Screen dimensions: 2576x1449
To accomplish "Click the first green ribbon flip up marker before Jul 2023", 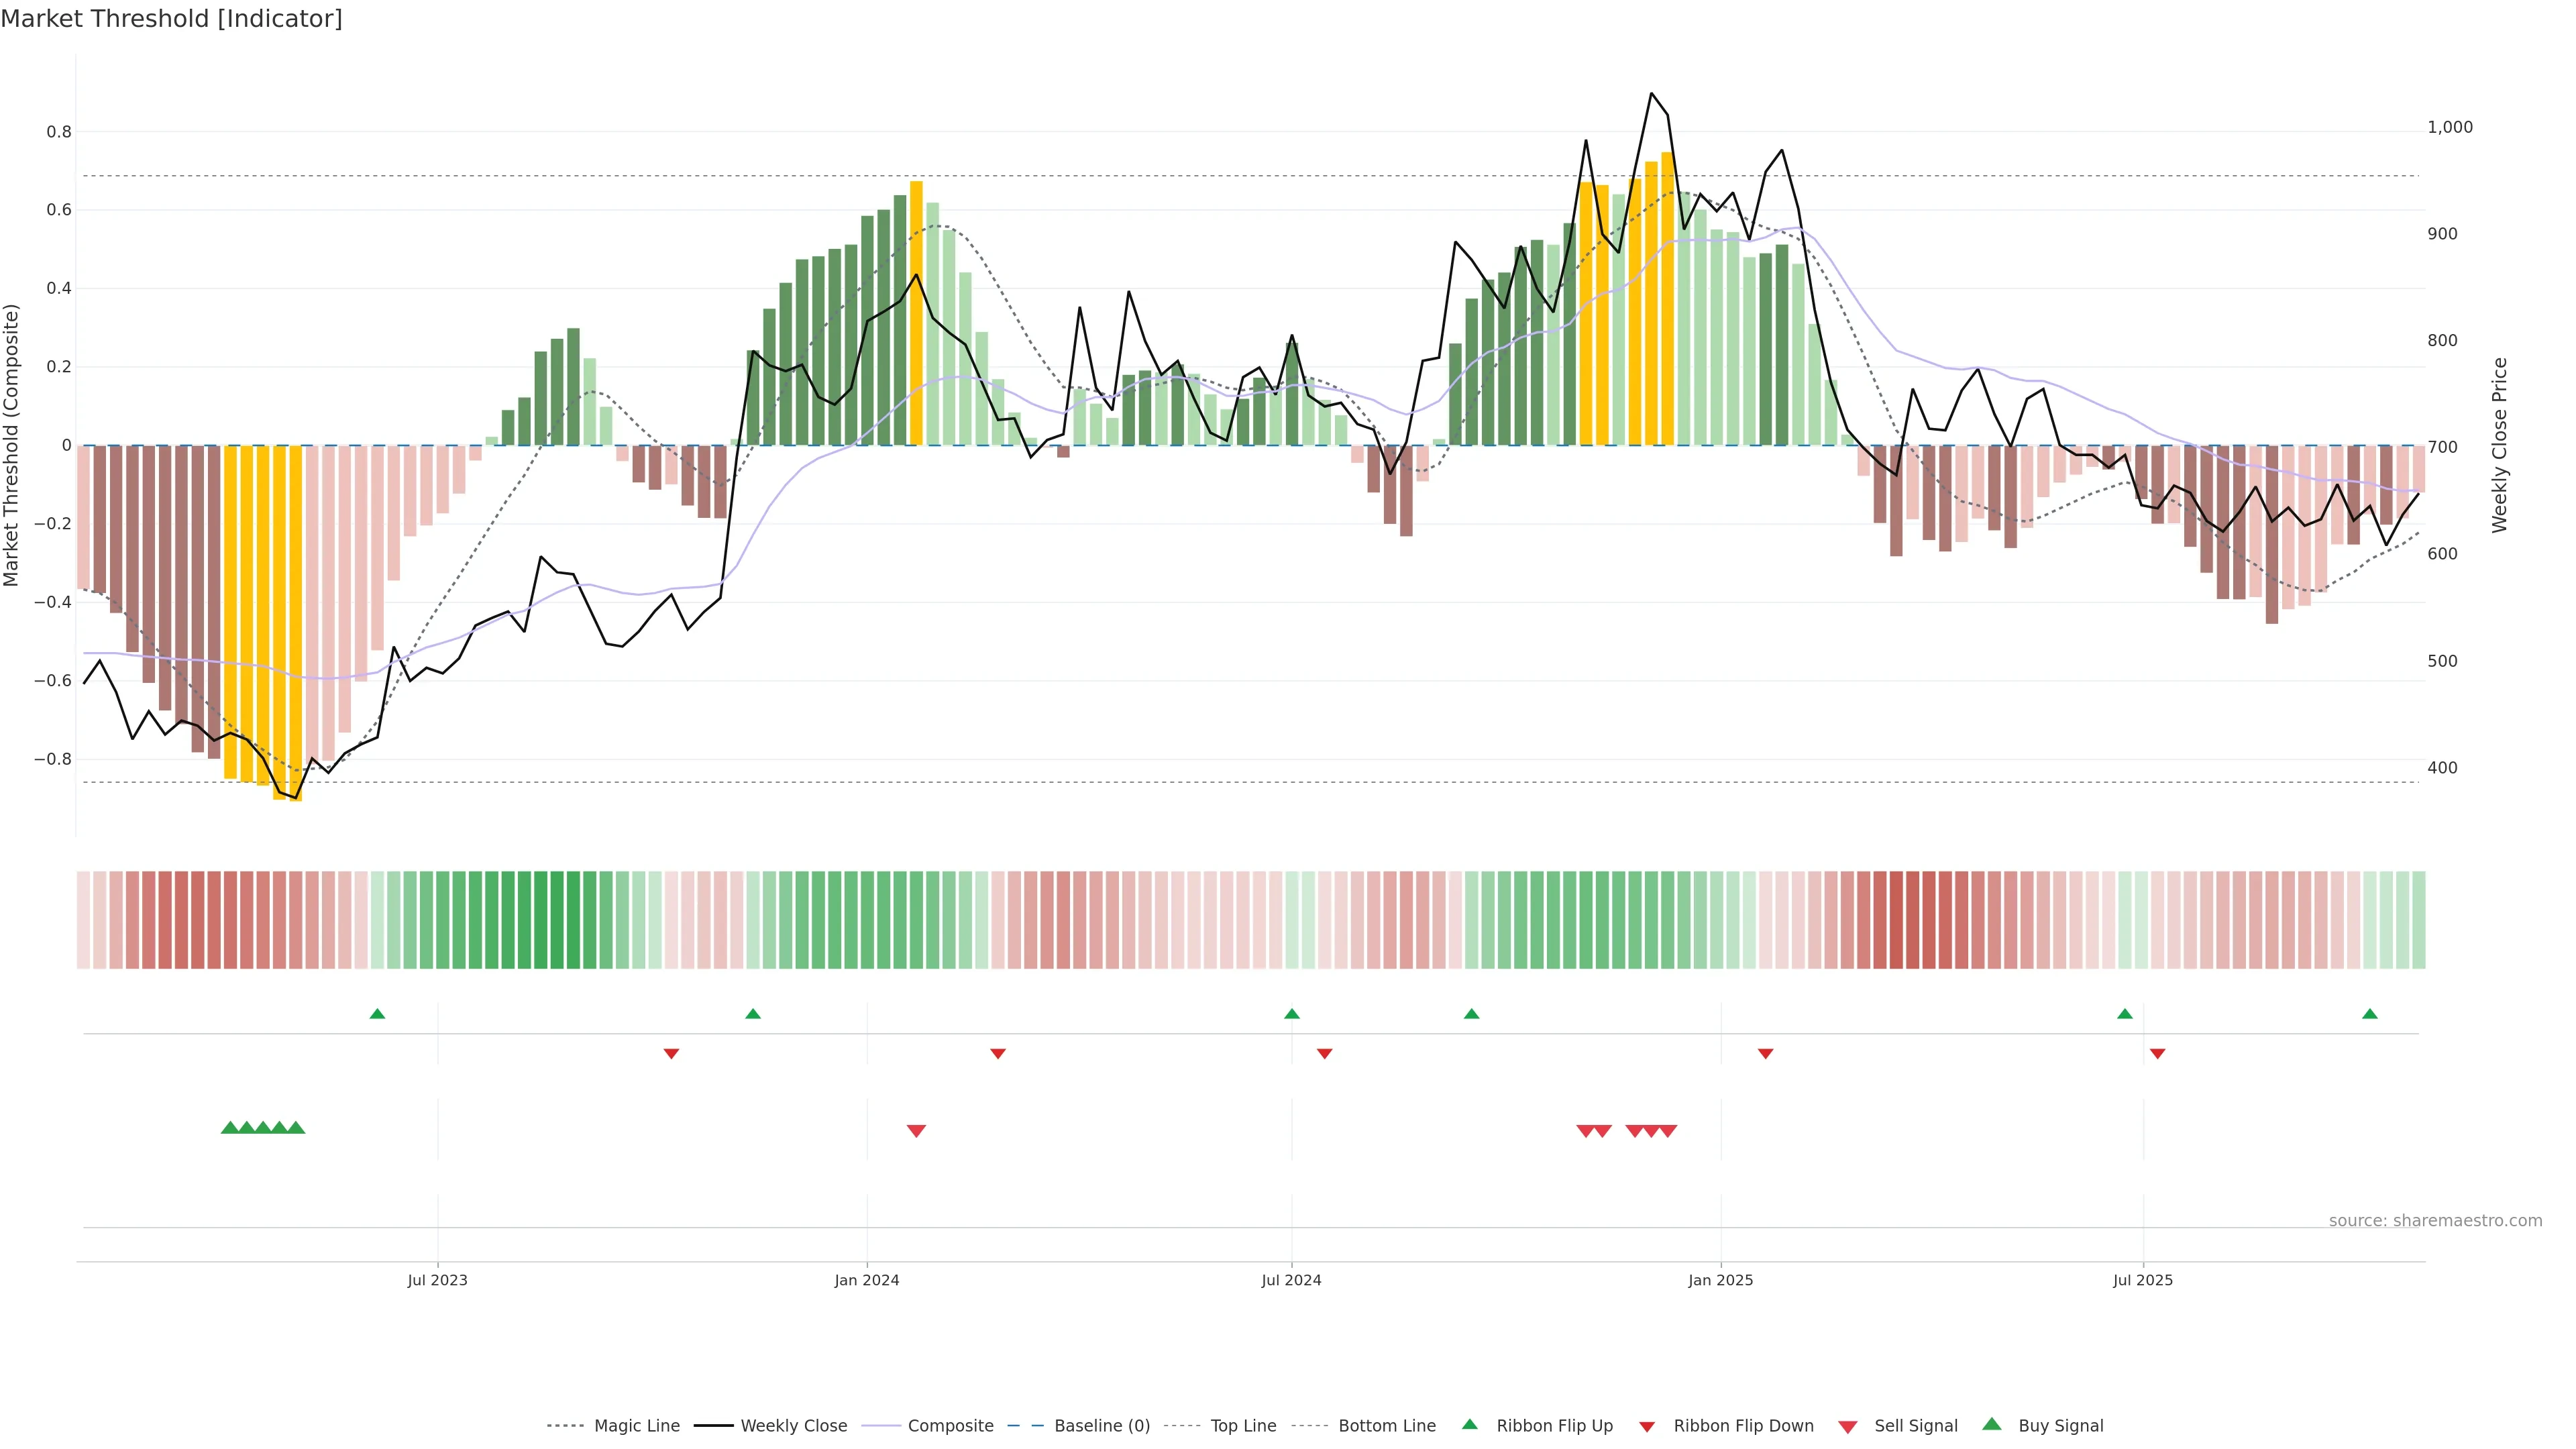I will [x=377, y=1014].
